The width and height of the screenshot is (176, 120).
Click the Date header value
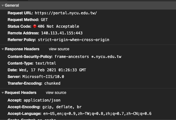point(53,70)
